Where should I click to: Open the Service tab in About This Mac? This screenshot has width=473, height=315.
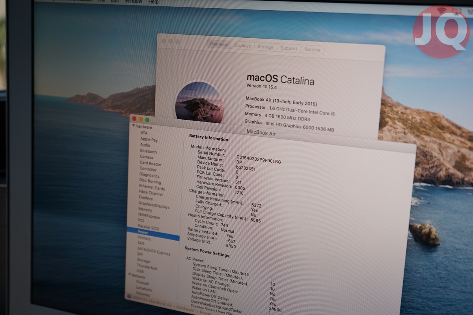313,50
